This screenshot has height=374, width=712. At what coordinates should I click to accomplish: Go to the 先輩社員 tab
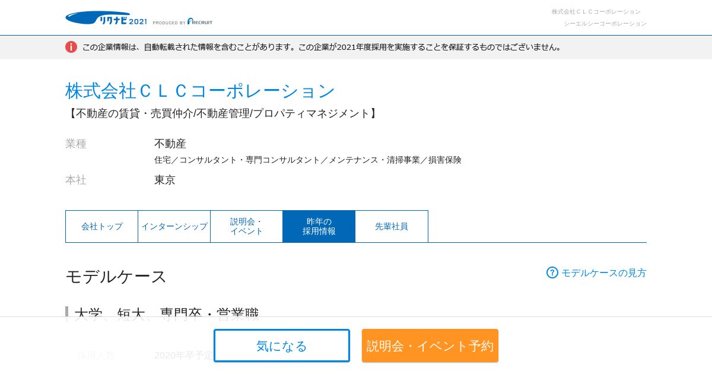[x=392, y=226]
